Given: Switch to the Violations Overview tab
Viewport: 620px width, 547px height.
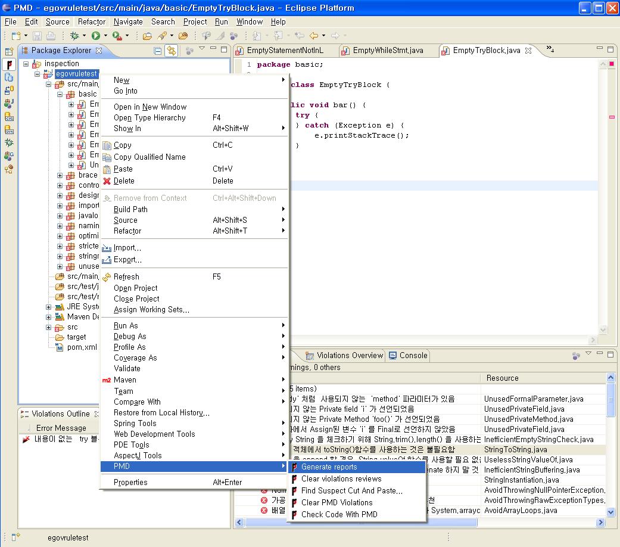Looking at the screenshot, I should coord(349,356).
